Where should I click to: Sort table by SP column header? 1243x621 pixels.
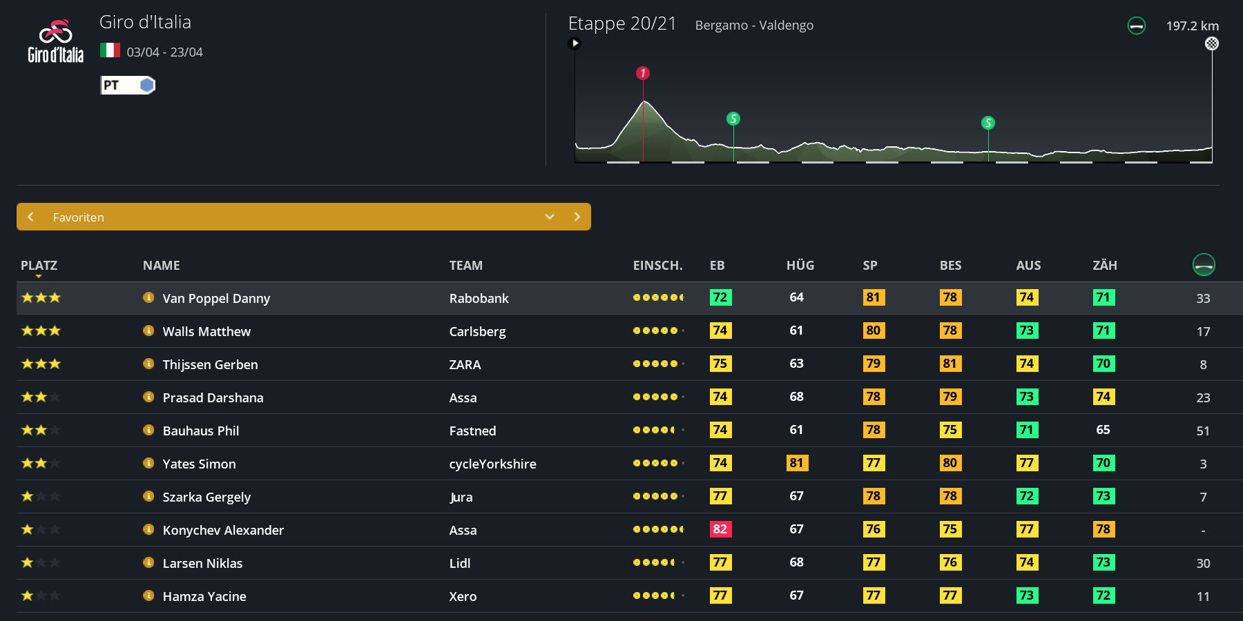click(869, 266)
